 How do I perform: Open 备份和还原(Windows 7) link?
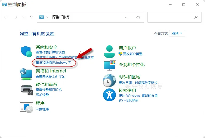[54, 62]
